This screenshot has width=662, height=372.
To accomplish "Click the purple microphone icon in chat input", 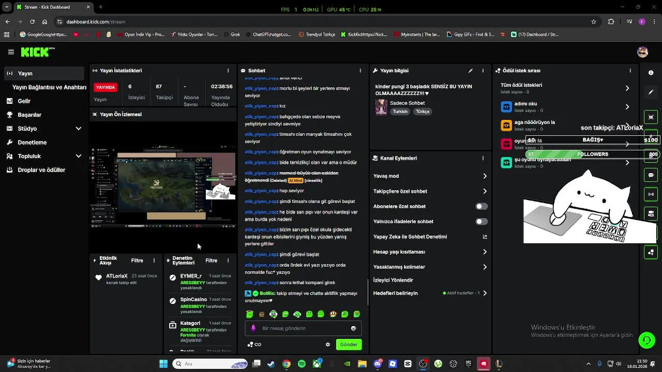I will (253, 328).
